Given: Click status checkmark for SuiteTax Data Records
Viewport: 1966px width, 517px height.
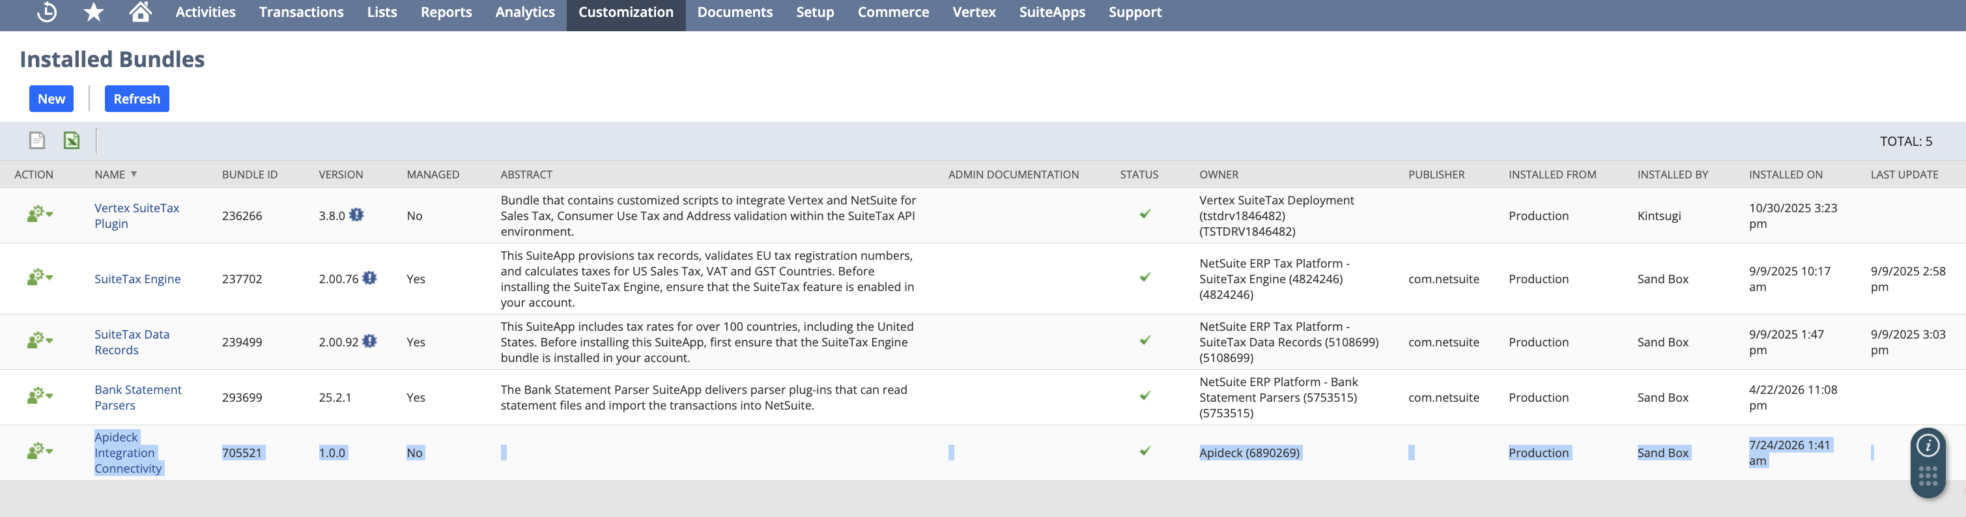Looking at the screenshot, I should [1145, 341].
